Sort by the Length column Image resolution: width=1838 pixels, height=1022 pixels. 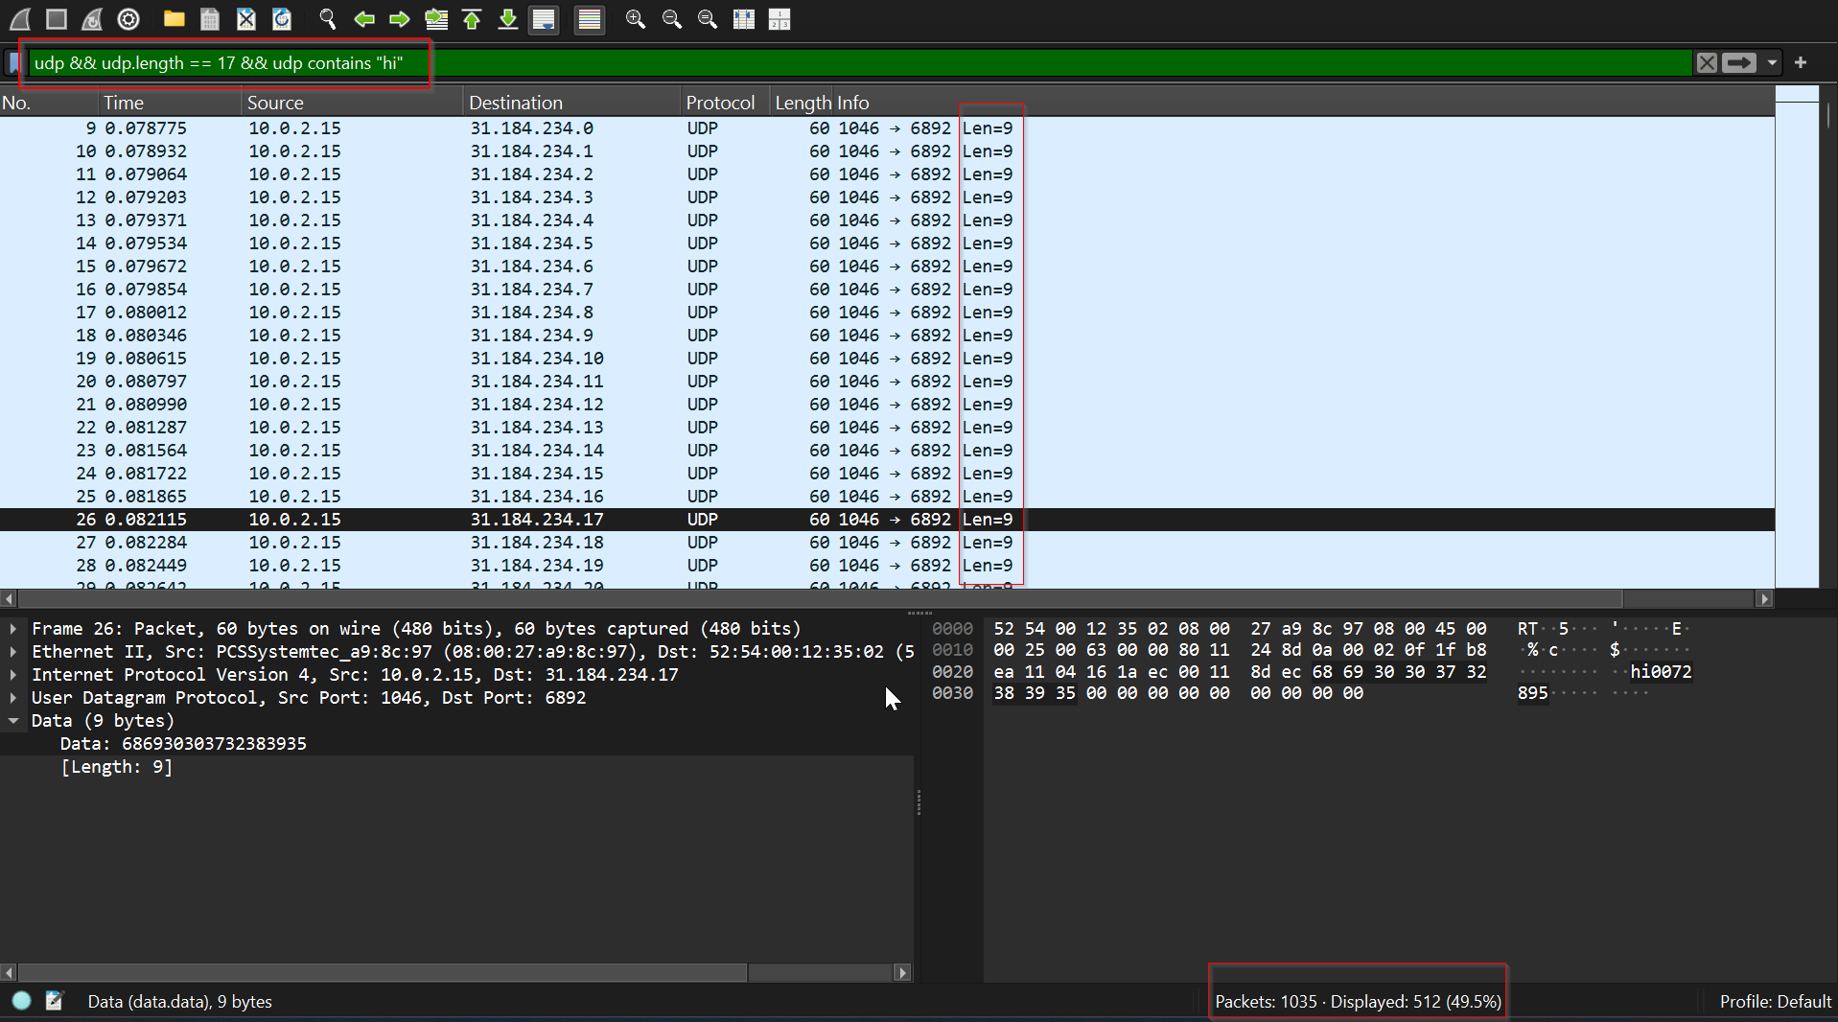[803, 103]
